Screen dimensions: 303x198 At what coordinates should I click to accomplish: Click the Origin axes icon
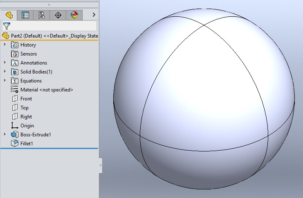(14, 125)
